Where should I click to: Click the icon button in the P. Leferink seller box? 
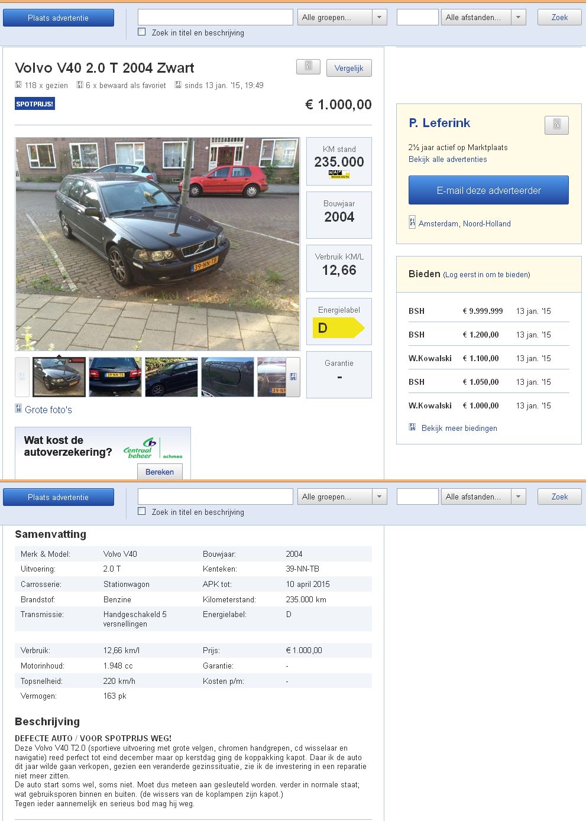(x=556, y=125)
